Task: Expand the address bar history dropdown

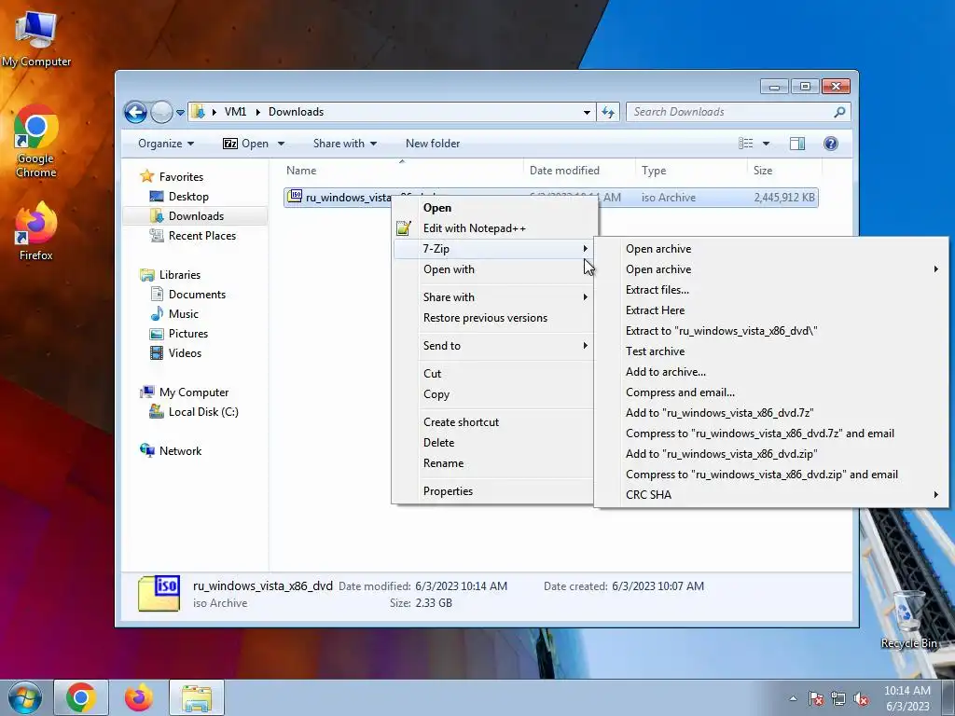Action: click(587, 112)
